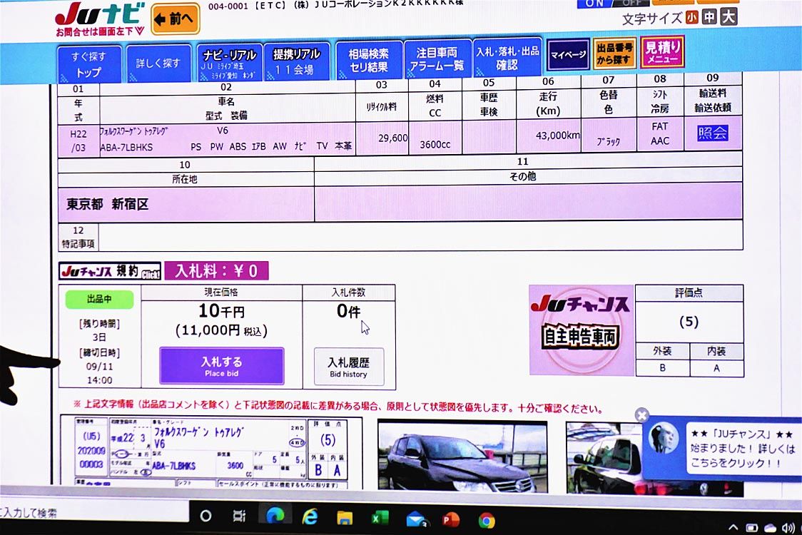Set text size to 大

coord(729,17)
